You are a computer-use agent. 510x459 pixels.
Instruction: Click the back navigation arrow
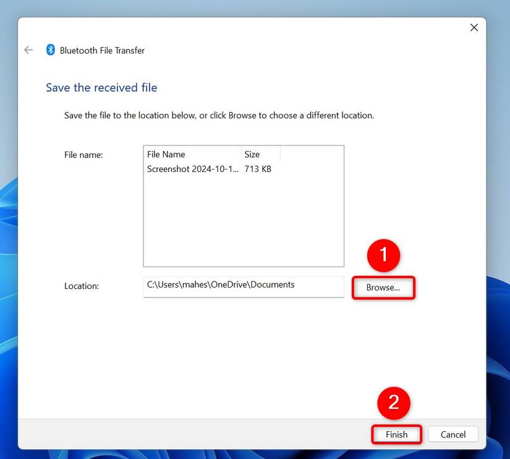28,49
